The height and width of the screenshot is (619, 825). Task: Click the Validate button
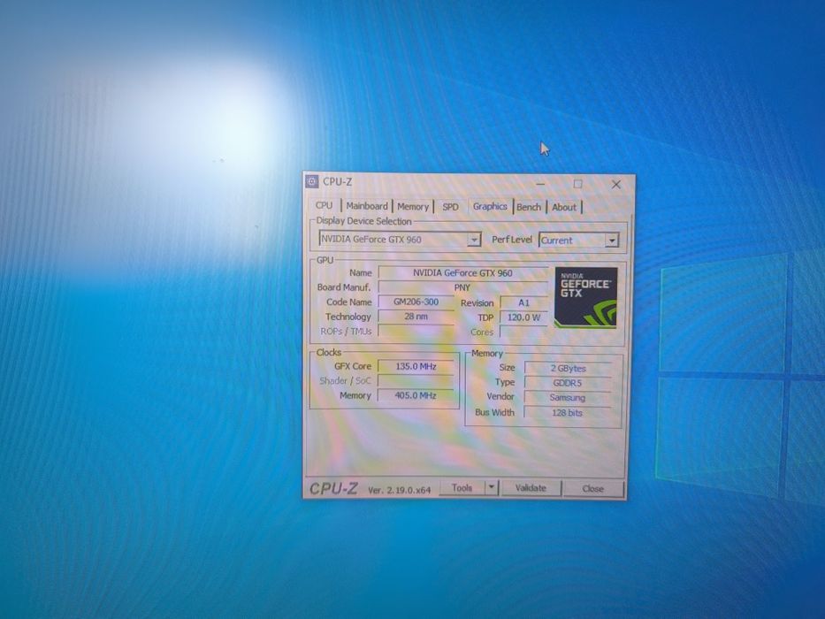[x=531, y=488]
